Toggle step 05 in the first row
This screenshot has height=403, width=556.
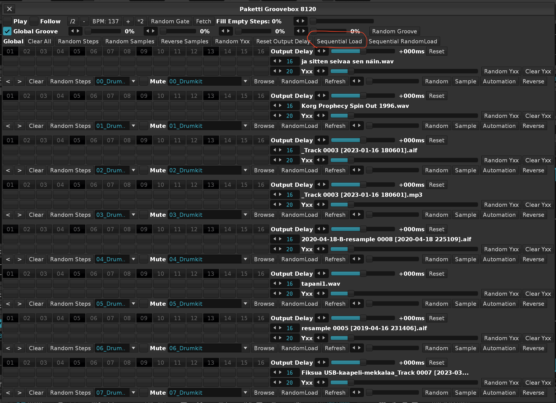[x=77, y=51]
